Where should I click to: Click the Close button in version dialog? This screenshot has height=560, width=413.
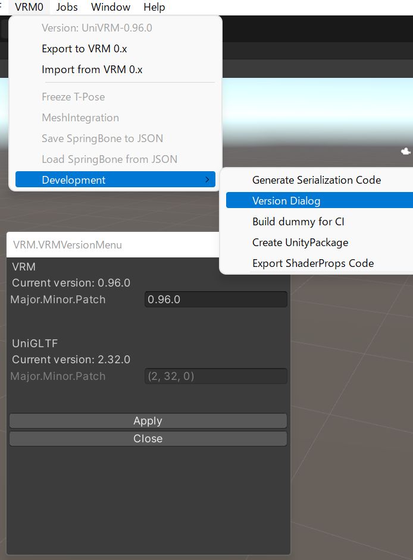coord(148,439)
